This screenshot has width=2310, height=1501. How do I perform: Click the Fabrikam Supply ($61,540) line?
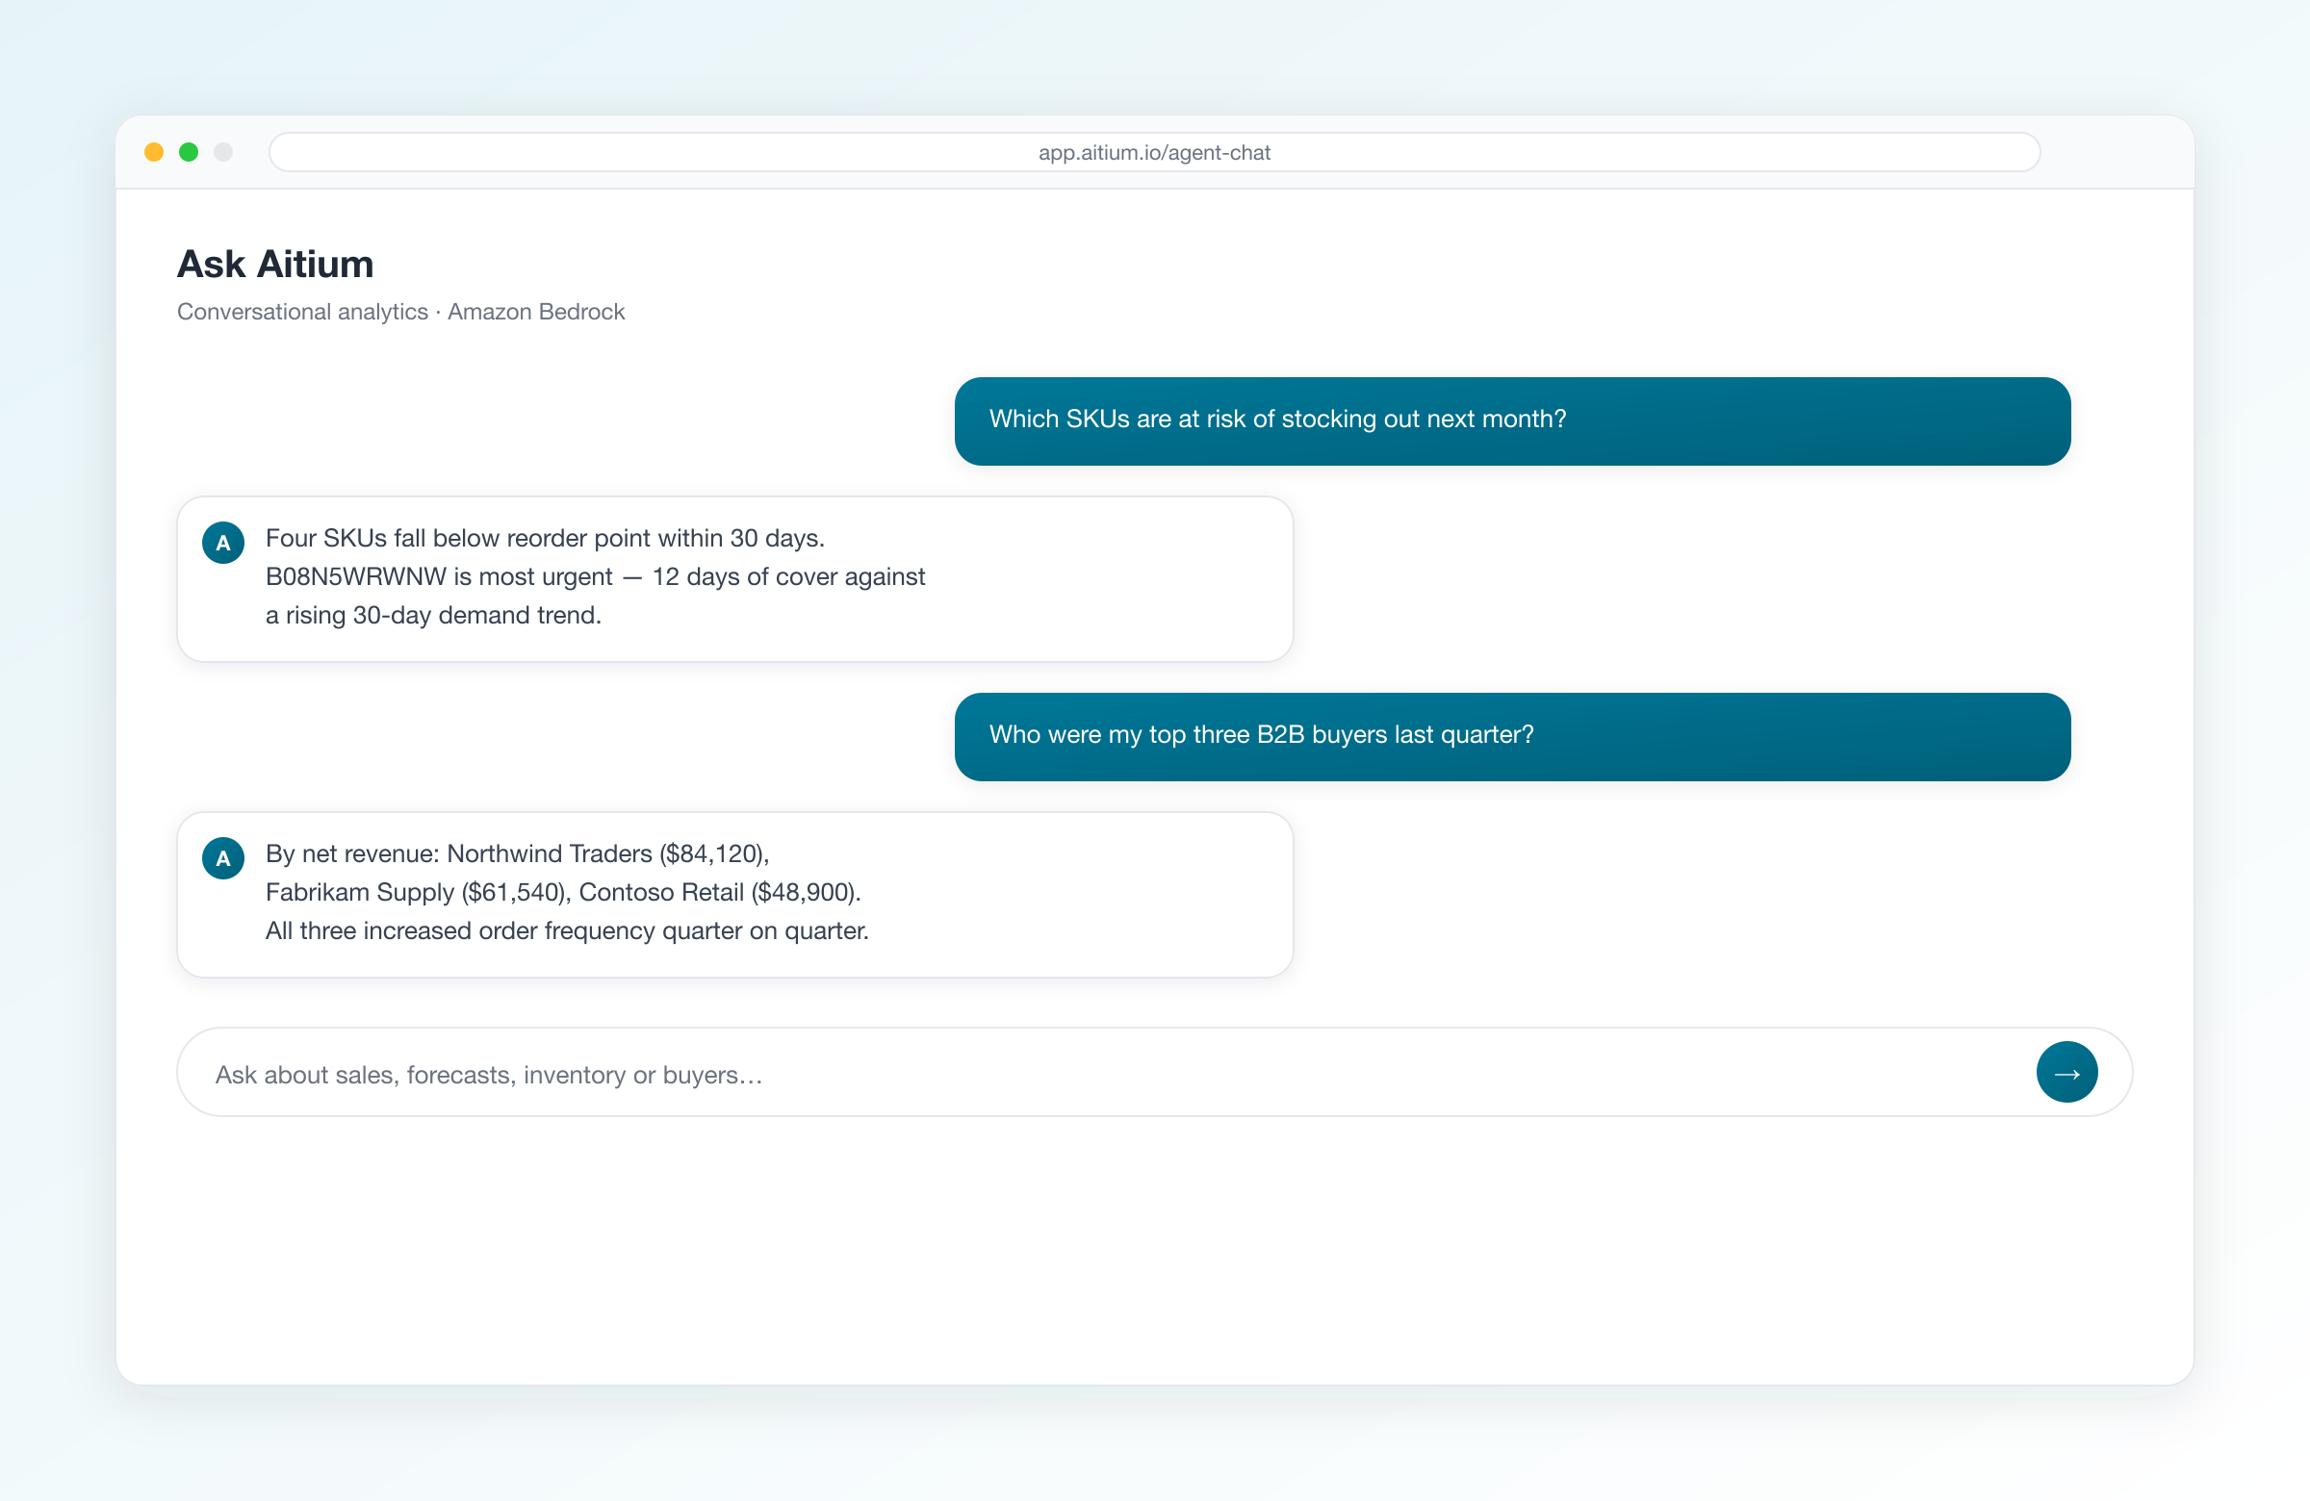pyautogui.click(x=563, y=892)
